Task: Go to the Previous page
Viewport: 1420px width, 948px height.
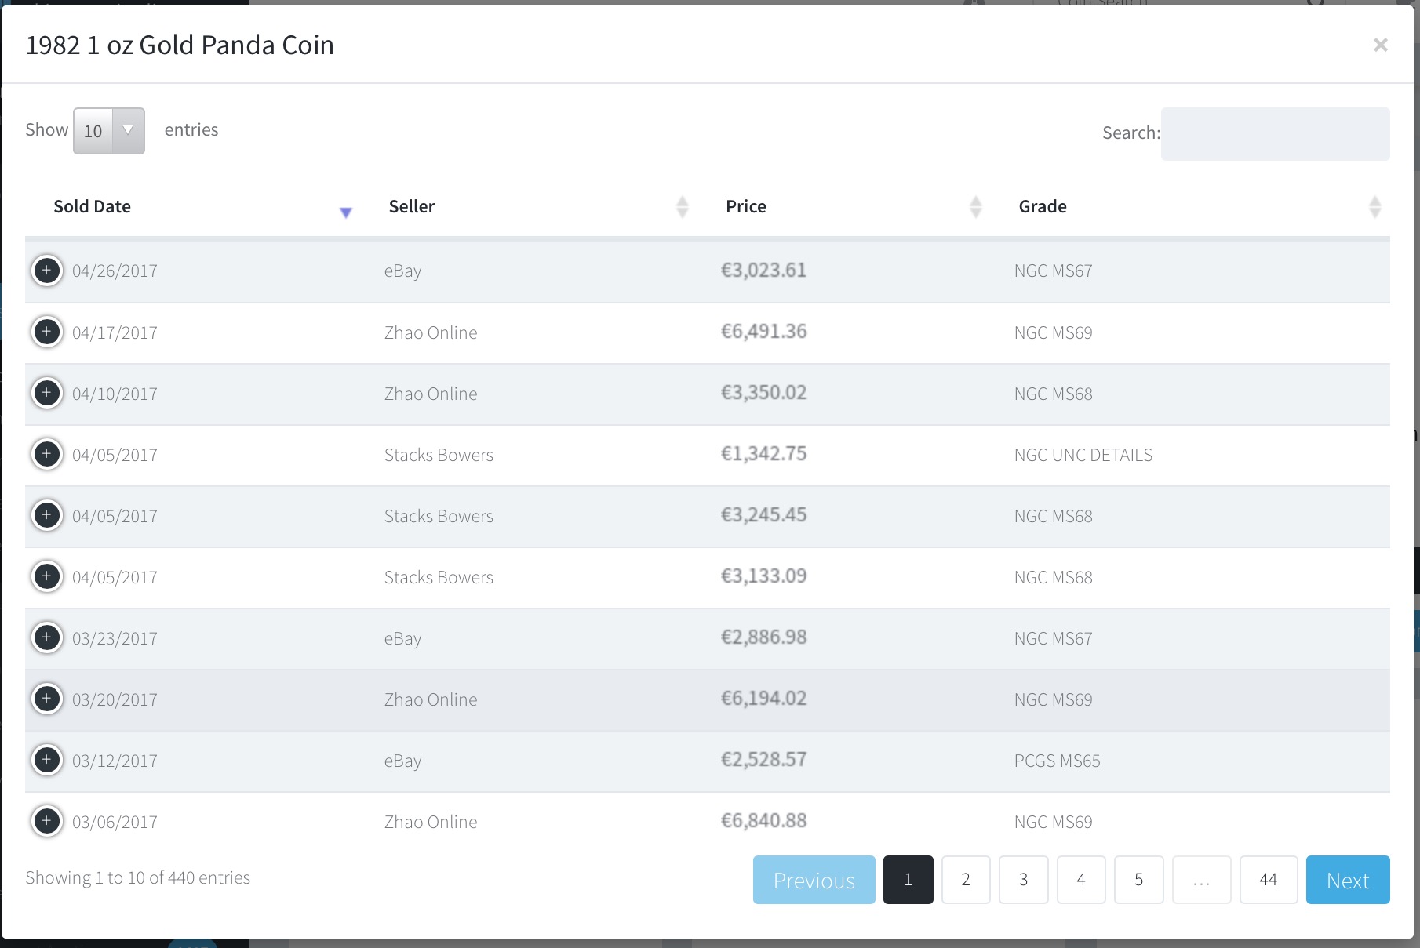Action: 814,880
